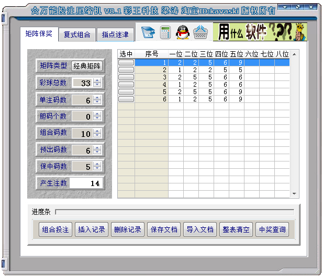Viewport: 323px width, 278px height.
Task: Click the QQ penguin contact icon
Action: coord(183,32)
